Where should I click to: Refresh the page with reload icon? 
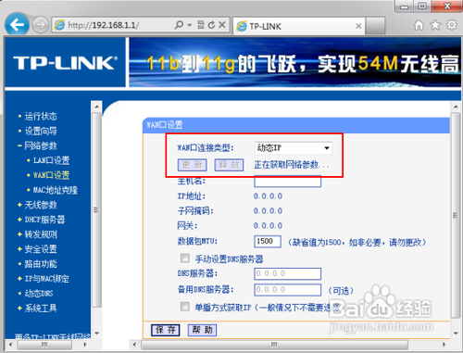211,25
